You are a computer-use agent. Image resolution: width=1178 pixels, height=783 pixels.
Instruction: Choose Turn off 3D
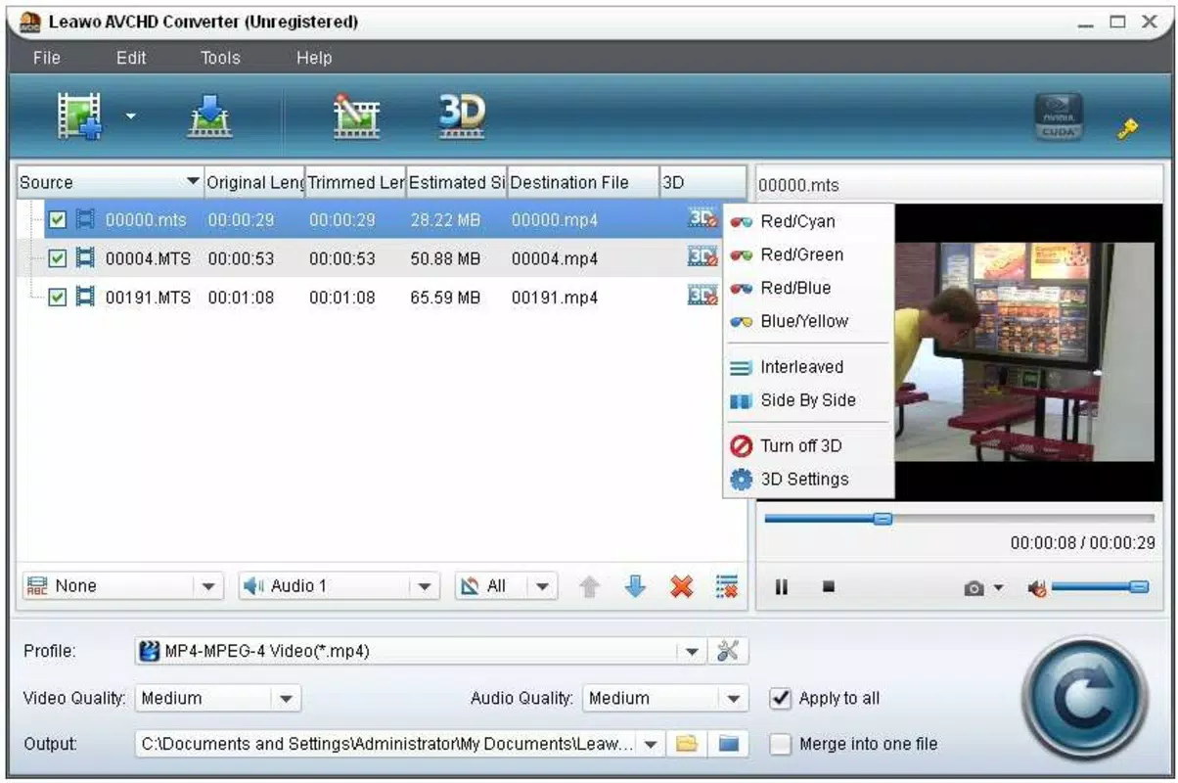(x=807, y=446)
